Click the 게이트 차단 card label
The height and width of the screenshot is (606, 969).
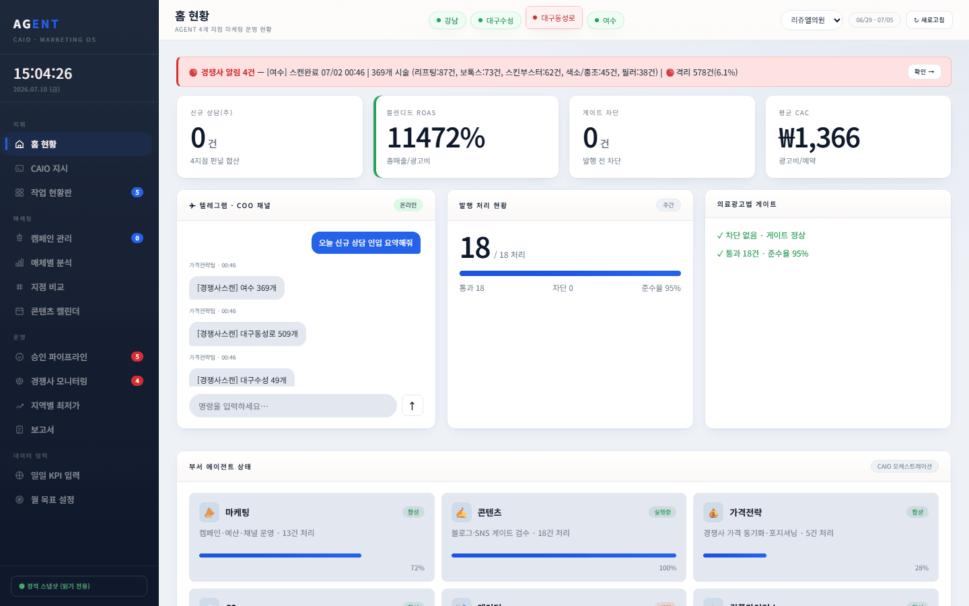(x=601, y=113)
